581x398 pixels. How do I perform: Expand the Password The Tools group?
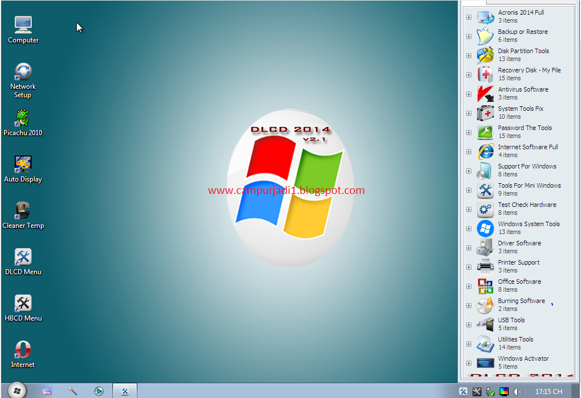[x=469, y=133]
